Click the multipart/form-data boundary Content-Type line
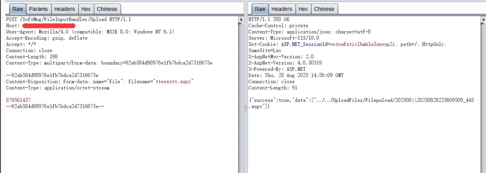Viewport: 486px width, 173px height. (x=109, y=63)
